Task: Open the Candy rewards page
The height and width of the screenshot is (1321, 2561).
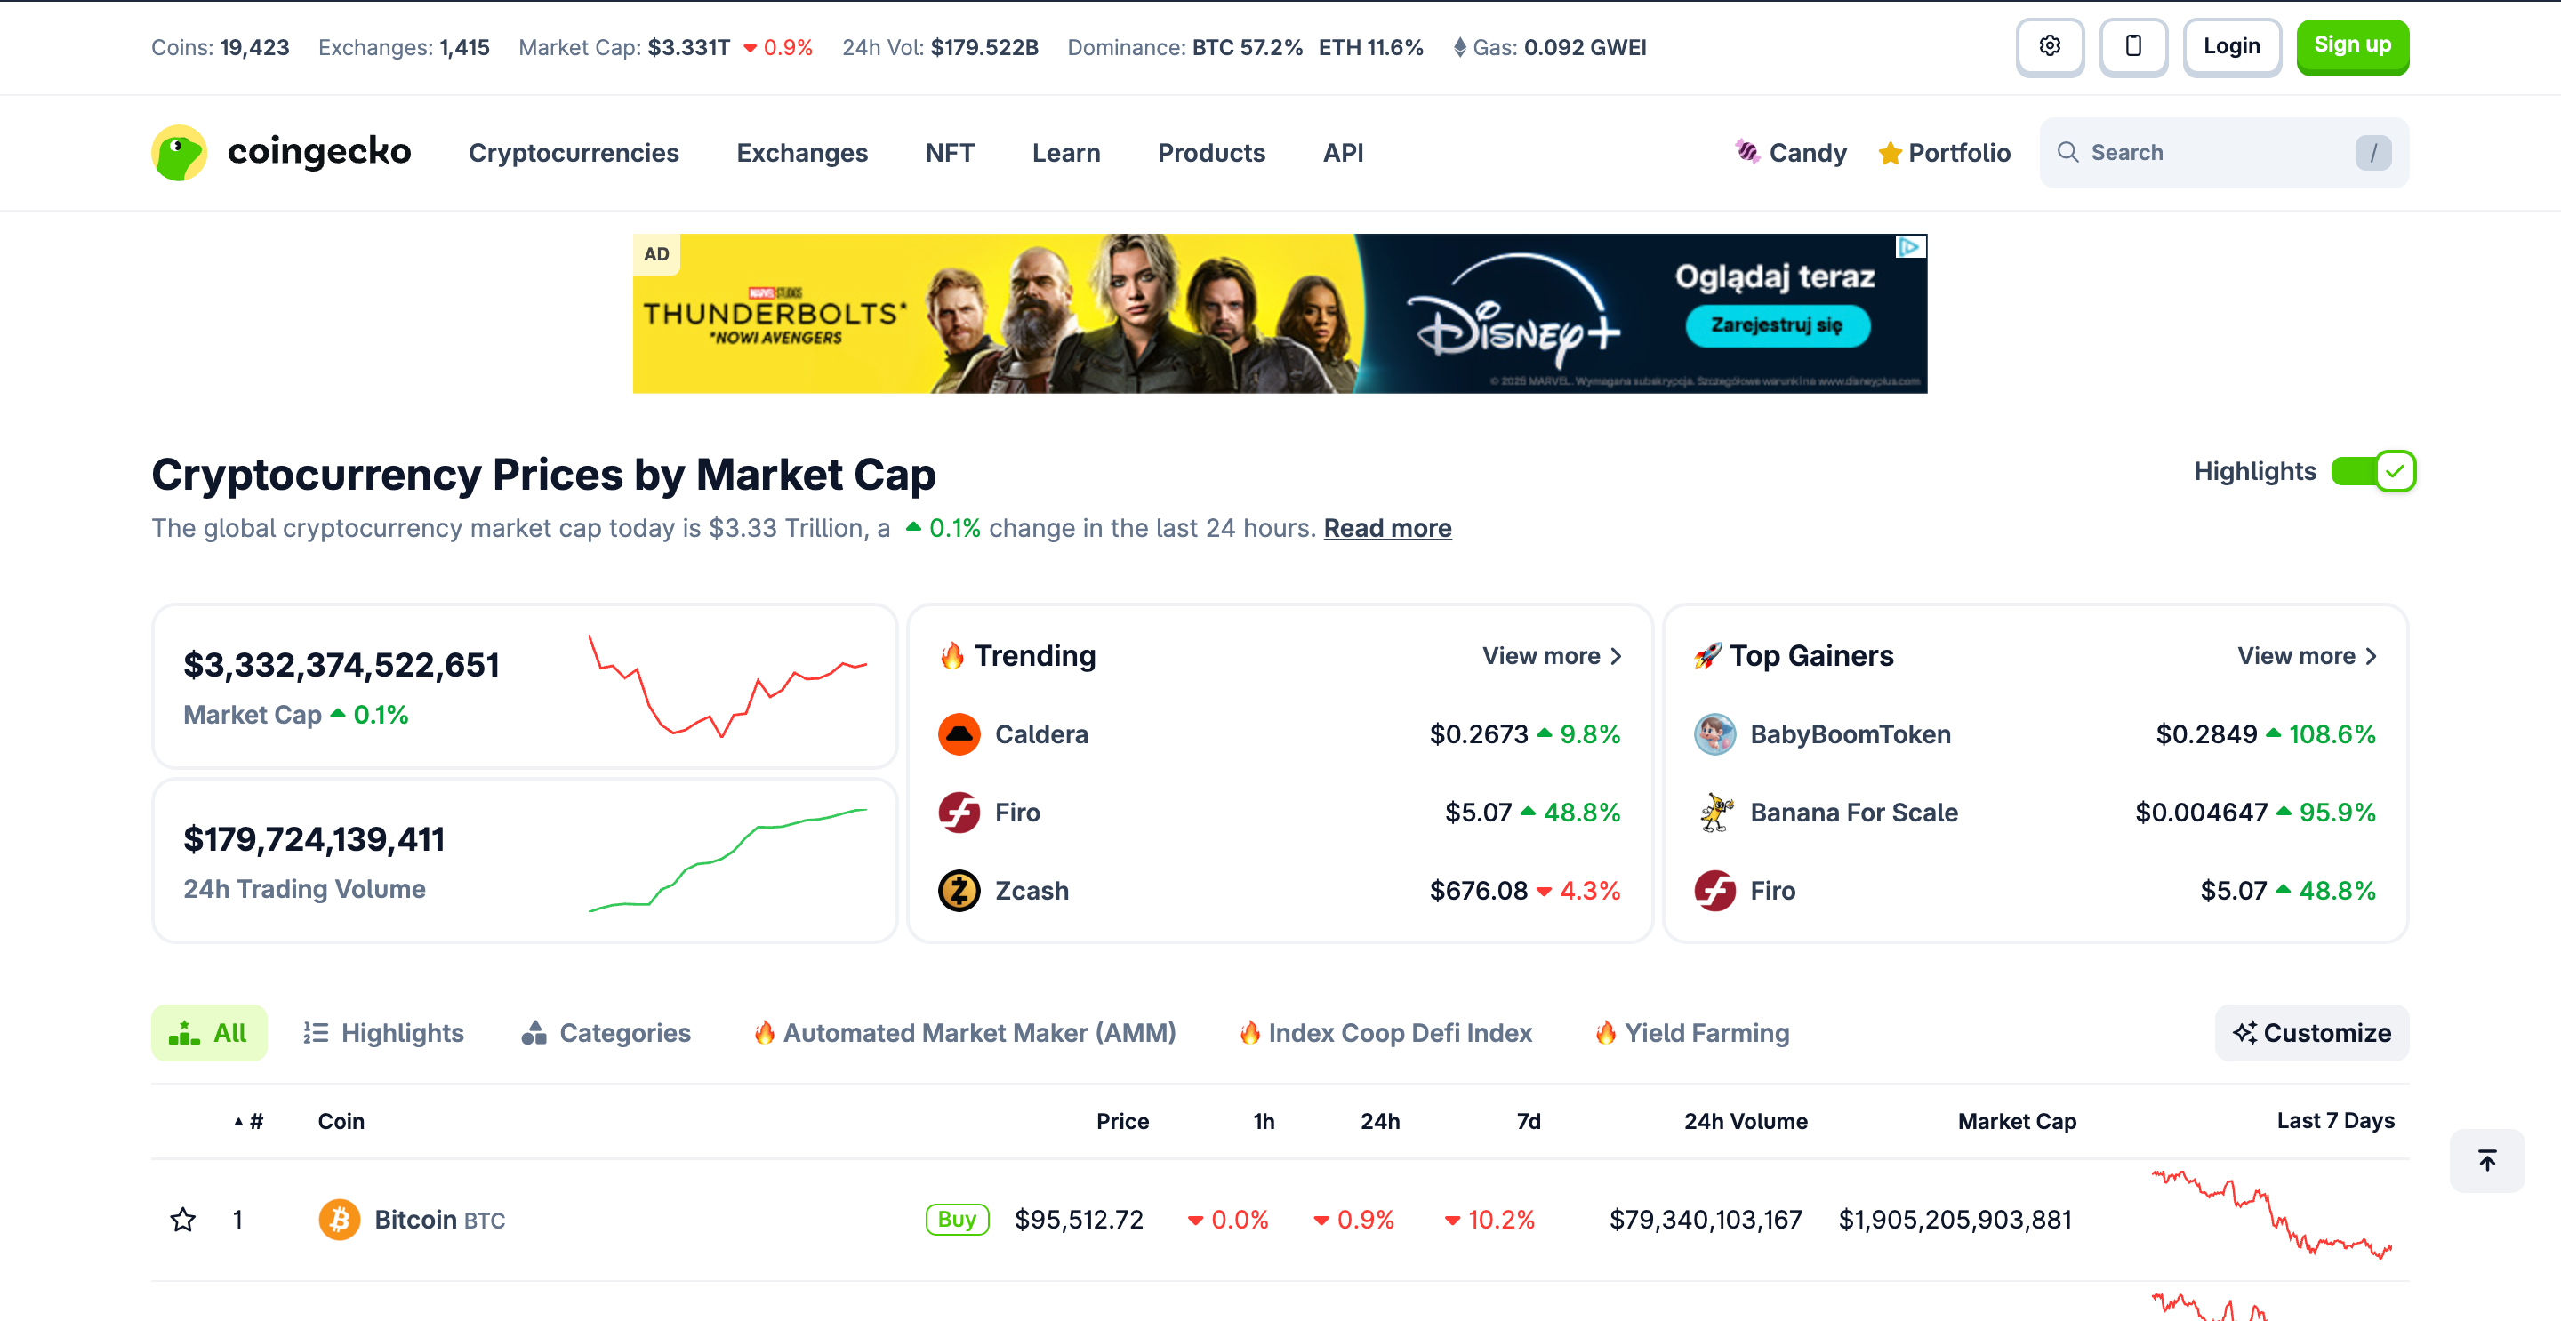Action: pos(1789,152)
